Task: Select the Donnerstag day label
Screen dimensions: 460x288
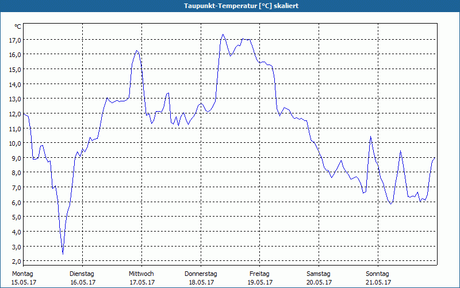Action: pyautogui.click(x=201, y=274)
